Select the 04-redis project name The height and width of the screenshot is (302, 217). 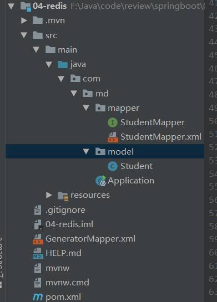(50, 6)
